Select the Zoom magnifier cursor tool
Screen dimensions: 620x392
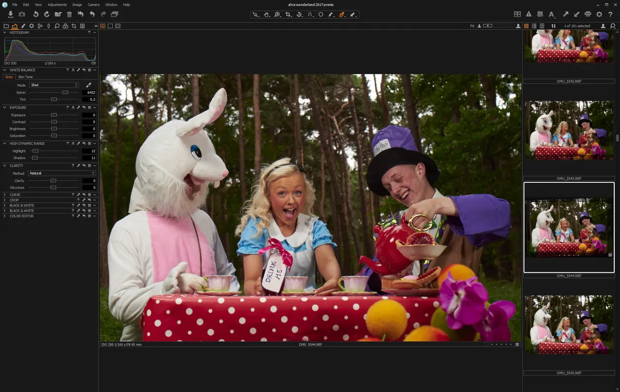tap(277, 15)
